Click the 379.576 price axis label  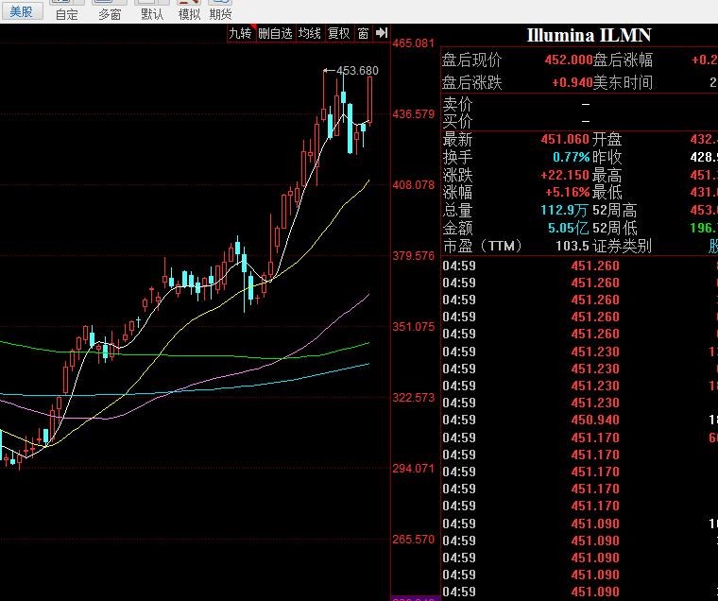click(413, 256)
